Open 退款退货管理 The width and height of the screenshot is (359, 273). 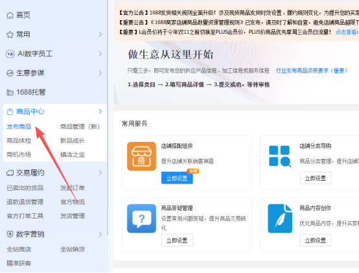(25, 202)
